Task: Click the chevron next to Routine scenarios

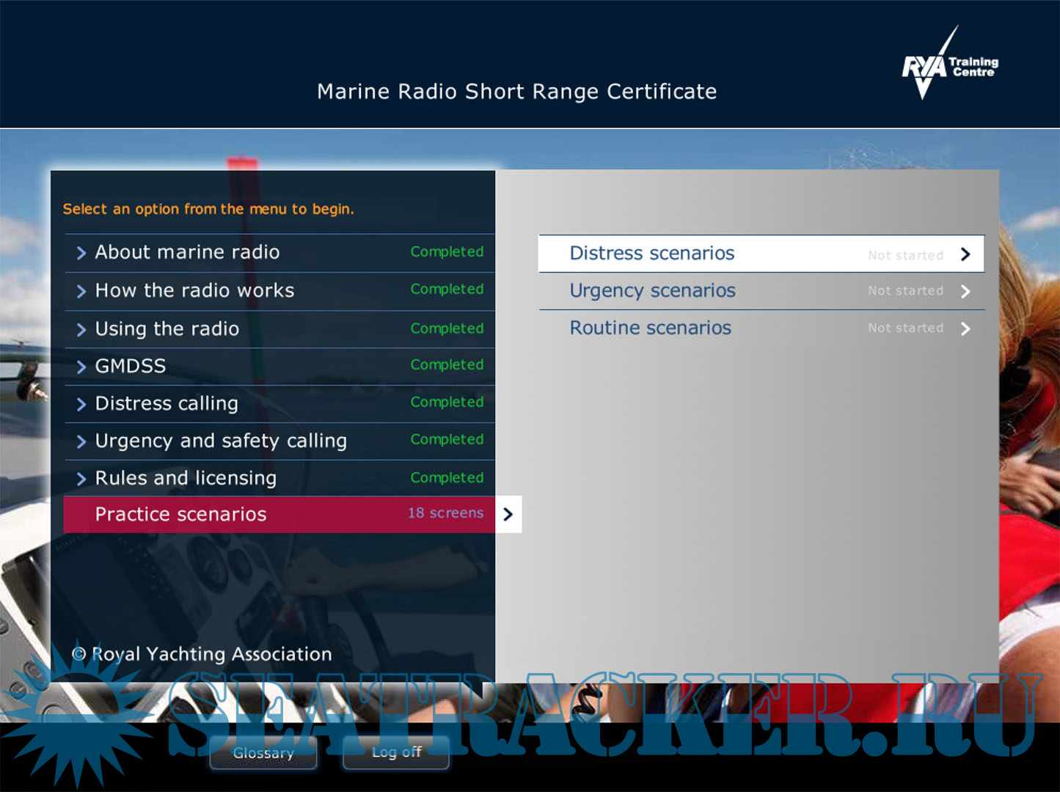Action: tap(965, 329)
